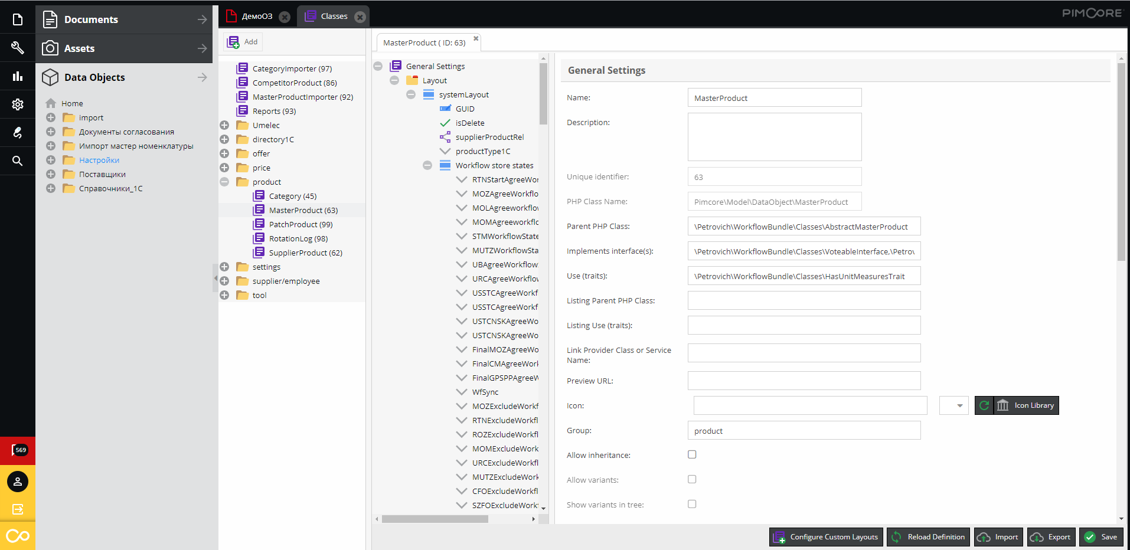Open the notifications icon showing 569
Image resolution: width=1130 pixels, height=550 pixels.
pos(18,451)
